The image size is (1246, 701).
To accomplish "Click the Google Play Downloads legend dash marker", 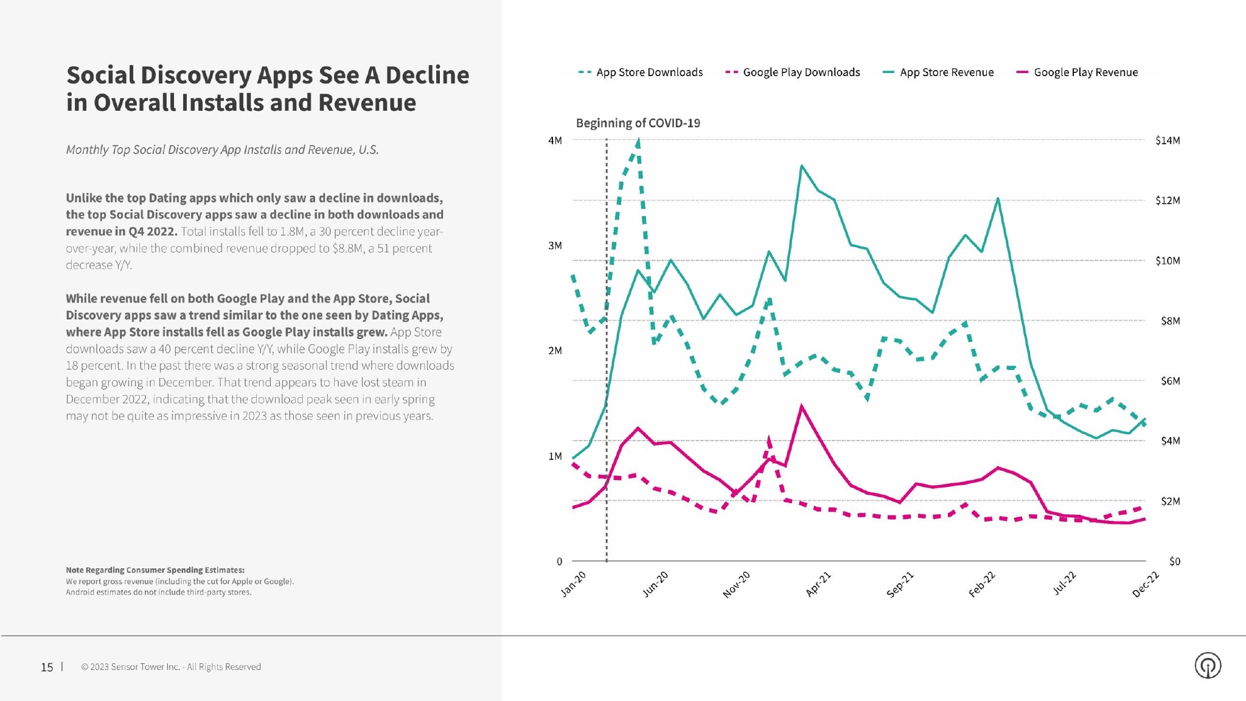I will click(731, 72).
